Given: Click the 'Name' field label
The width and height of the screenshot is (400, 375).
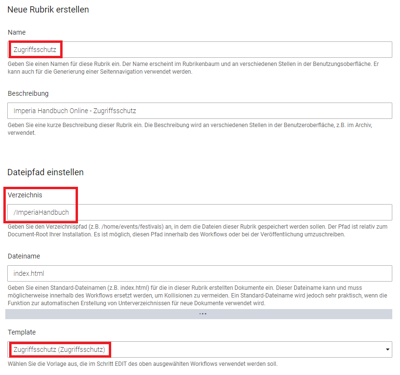Looking at the screenshot, I should click(17, 32).
